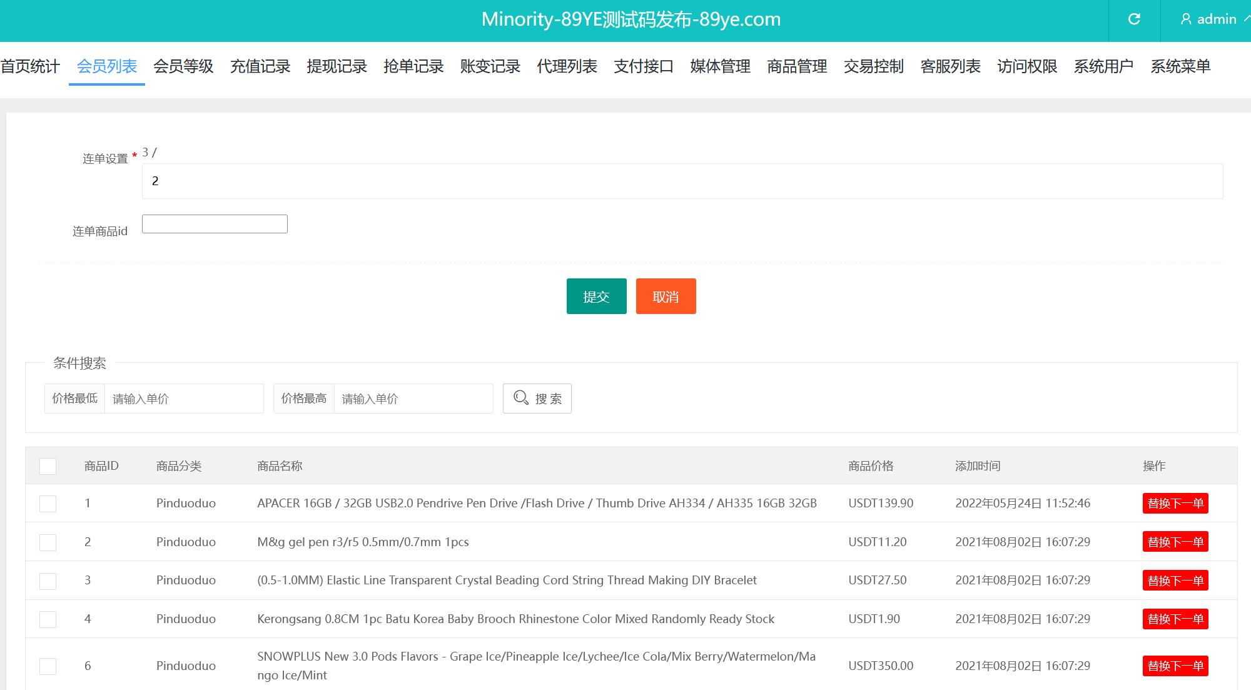Click the 添加时间 column header
Screen dimensions: 1251x690
(x=978, y=466)
